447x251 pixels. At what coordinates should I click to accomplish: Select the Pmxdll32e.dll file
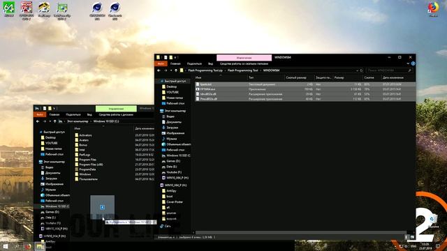[x=305, y=99]
